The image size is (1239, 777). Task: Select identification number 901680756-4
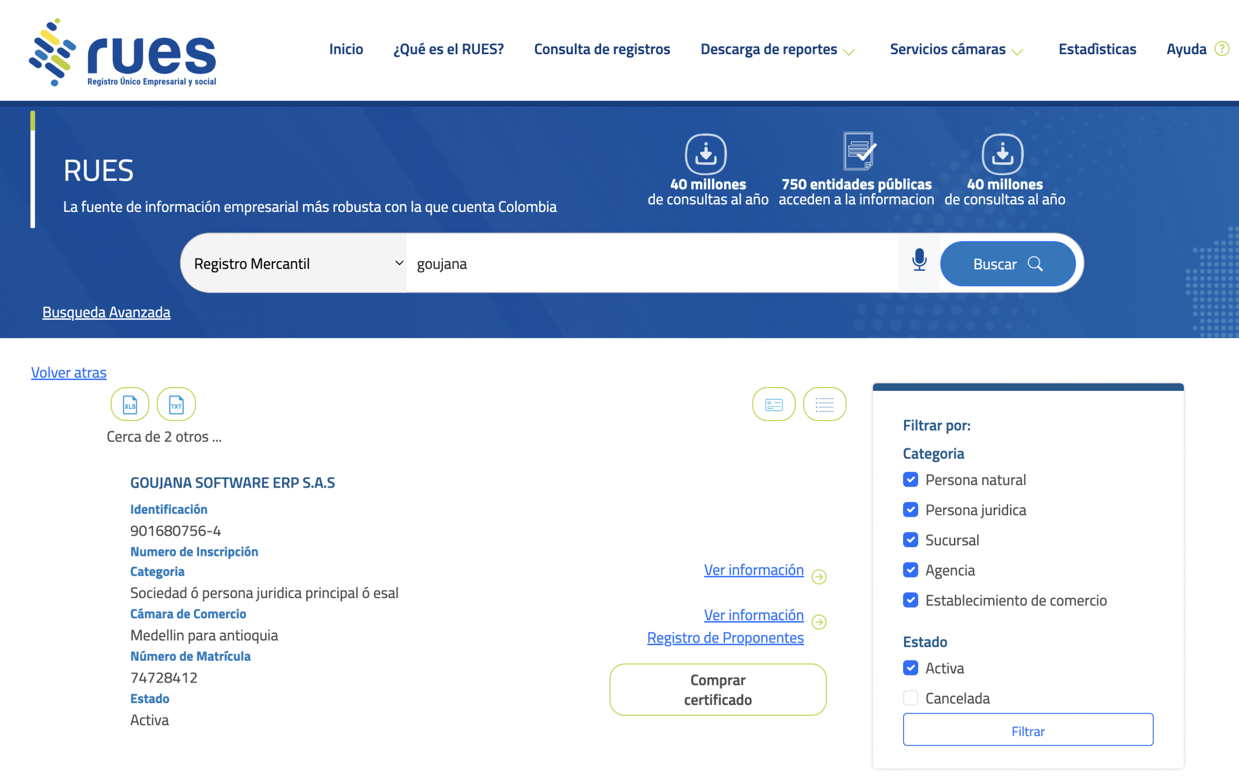tap(176, 531)
